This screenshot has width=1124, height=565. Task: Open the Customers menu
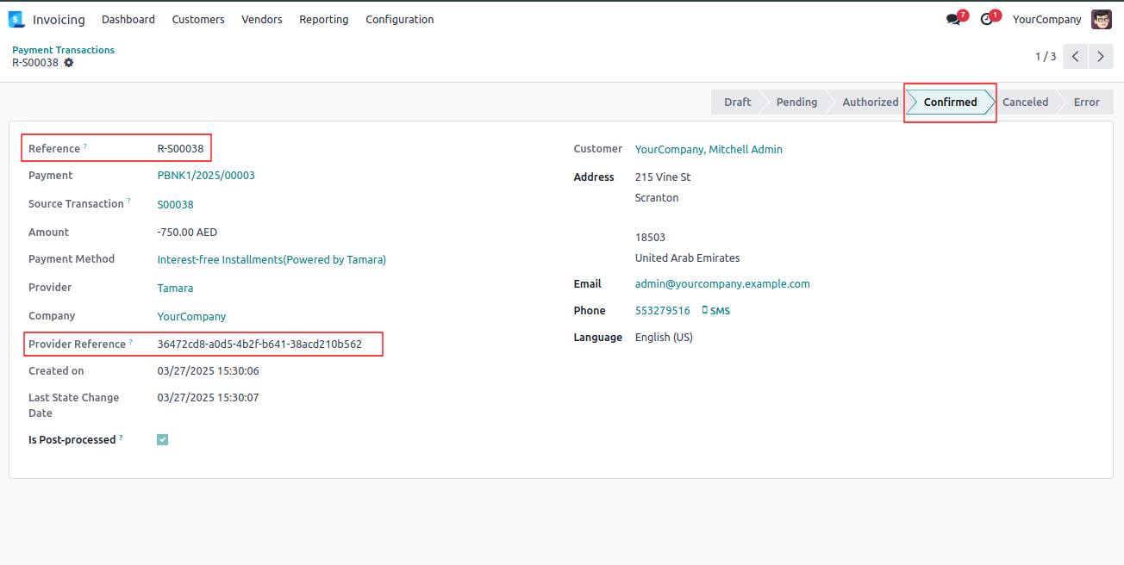(x=198, y=19)
